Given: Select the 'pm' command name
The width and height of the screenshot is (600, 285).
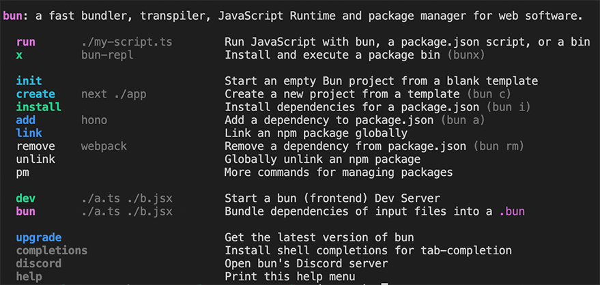Looking at the screenshot, I should (23, 172).
